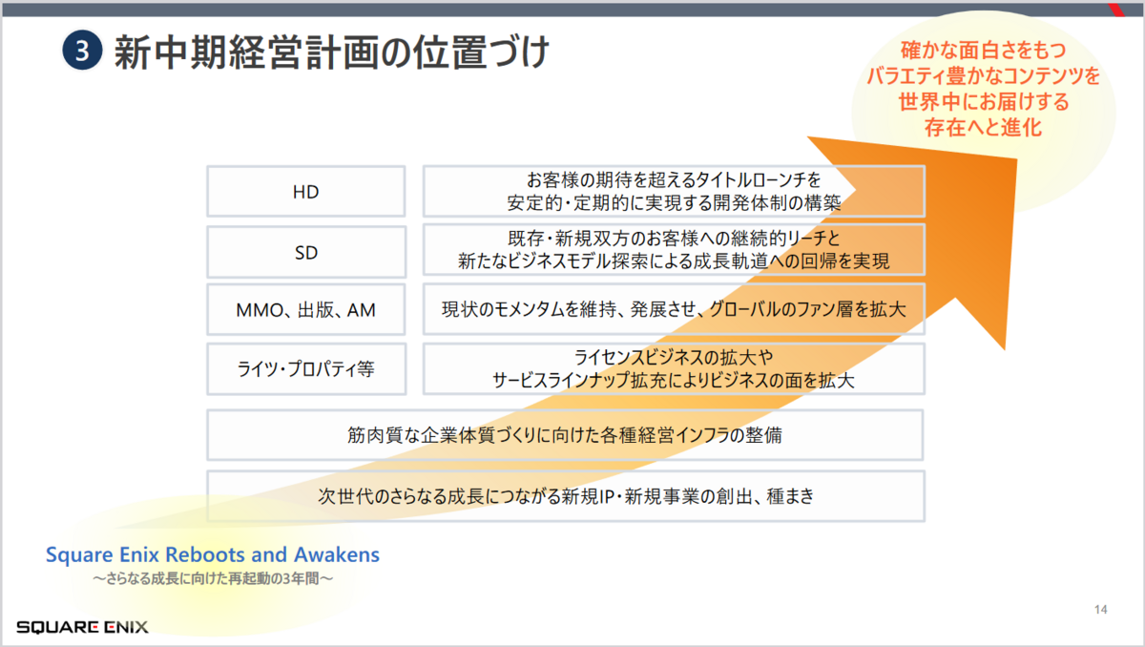Select the 現状のモメンタムを維持 description box
Screen dimensions: 1145x647
tap(674, 309)
